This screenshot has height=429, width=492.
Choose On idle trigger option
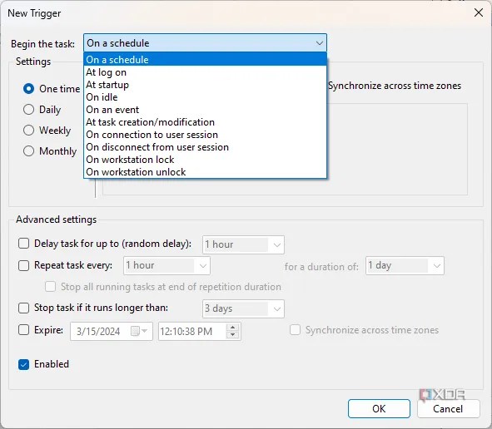coord(205,97)
